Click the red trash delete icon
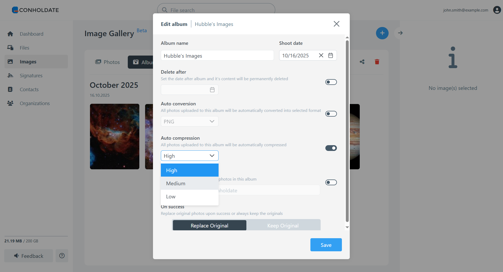 click(x=377, y=62)
